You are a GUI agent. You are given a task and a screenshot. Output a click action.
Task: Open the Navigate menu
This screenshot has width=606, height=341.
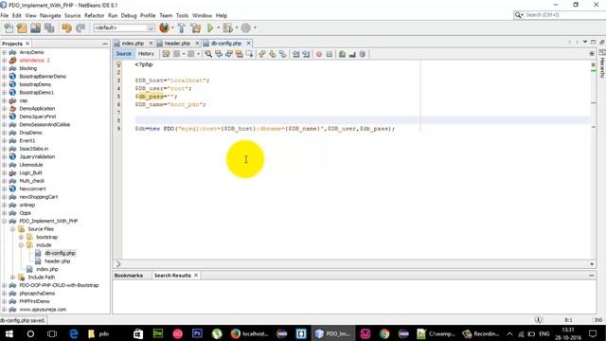click(x=50, y=15)
